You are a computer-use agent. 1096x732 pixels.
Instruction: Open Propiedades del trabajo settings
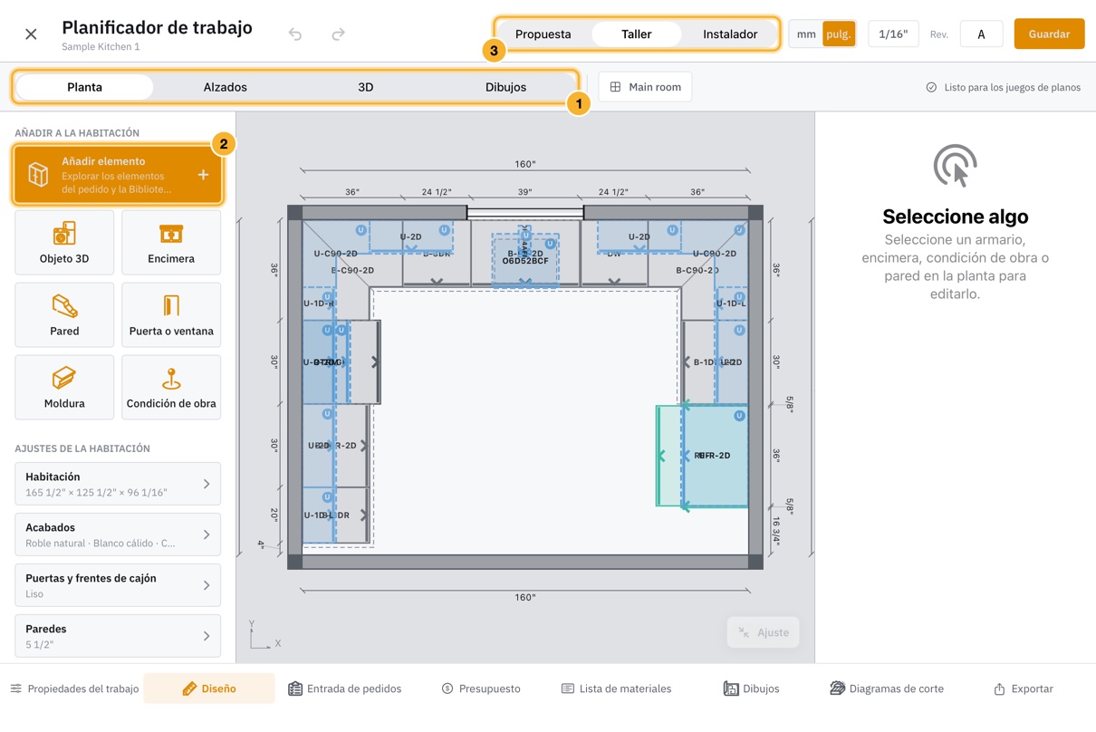coord(74,689)
